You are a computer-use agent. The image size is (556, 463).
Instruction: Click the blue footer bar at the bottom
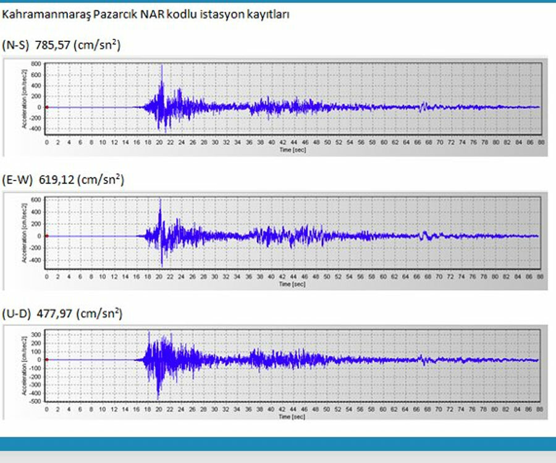pos(278,444)
